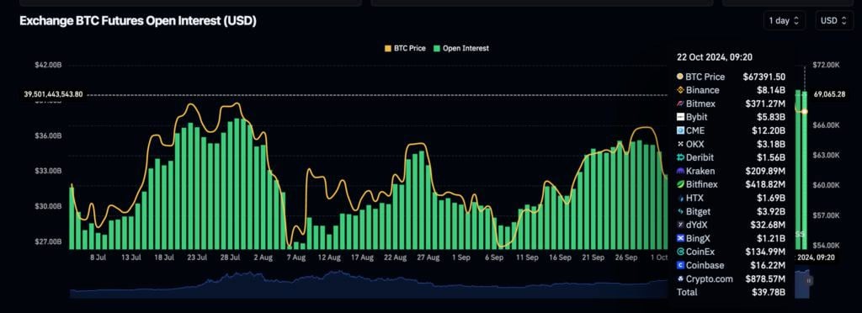The height and width of the screenshot is (313, 862).
Task: Click the BTC Price value '$67391.50'
Action: 764,77
